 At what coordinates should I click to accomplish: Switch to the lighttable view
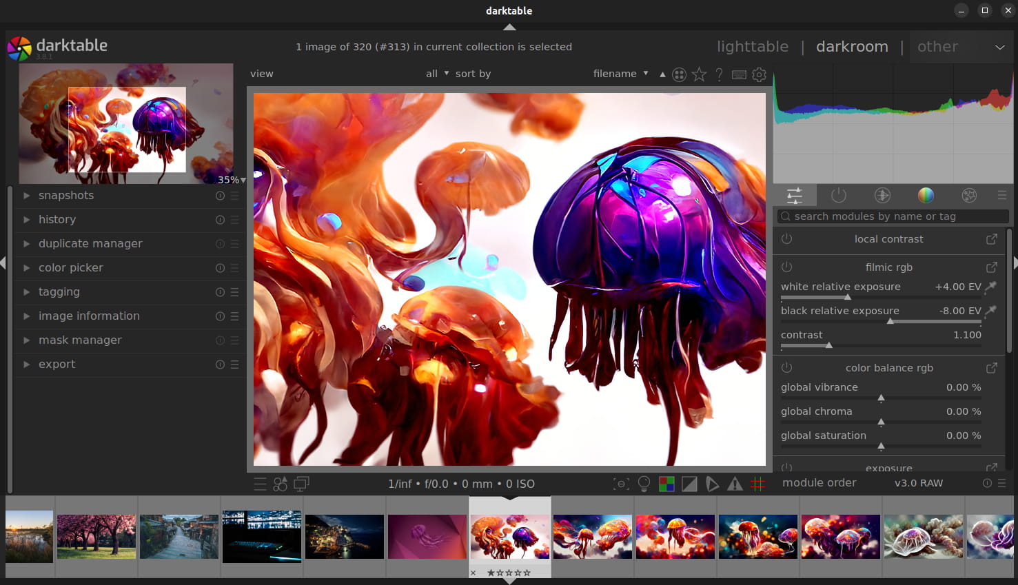753,47
